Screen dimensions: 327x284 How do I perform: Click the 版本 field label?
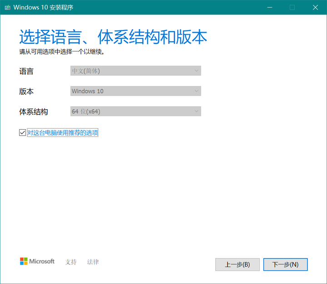(26, 91)
